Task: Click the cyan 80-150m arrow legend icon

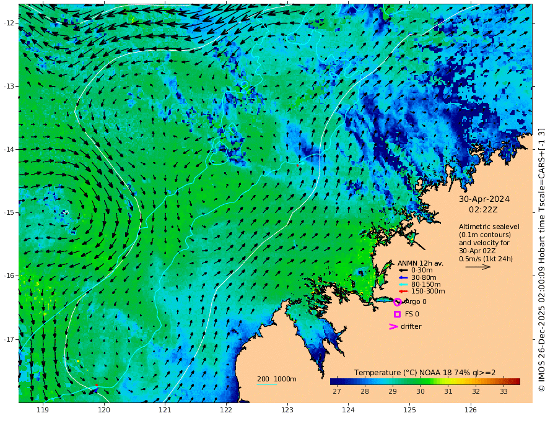Action: point(403,284)
